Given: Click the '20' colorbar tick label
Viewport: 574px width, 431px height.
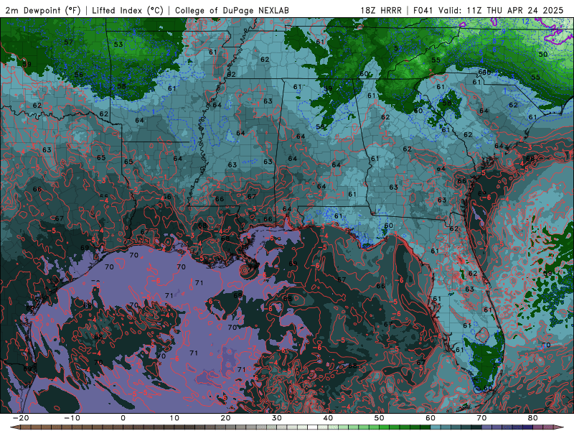Looking at the screenshot, I should tap(225, 418).
